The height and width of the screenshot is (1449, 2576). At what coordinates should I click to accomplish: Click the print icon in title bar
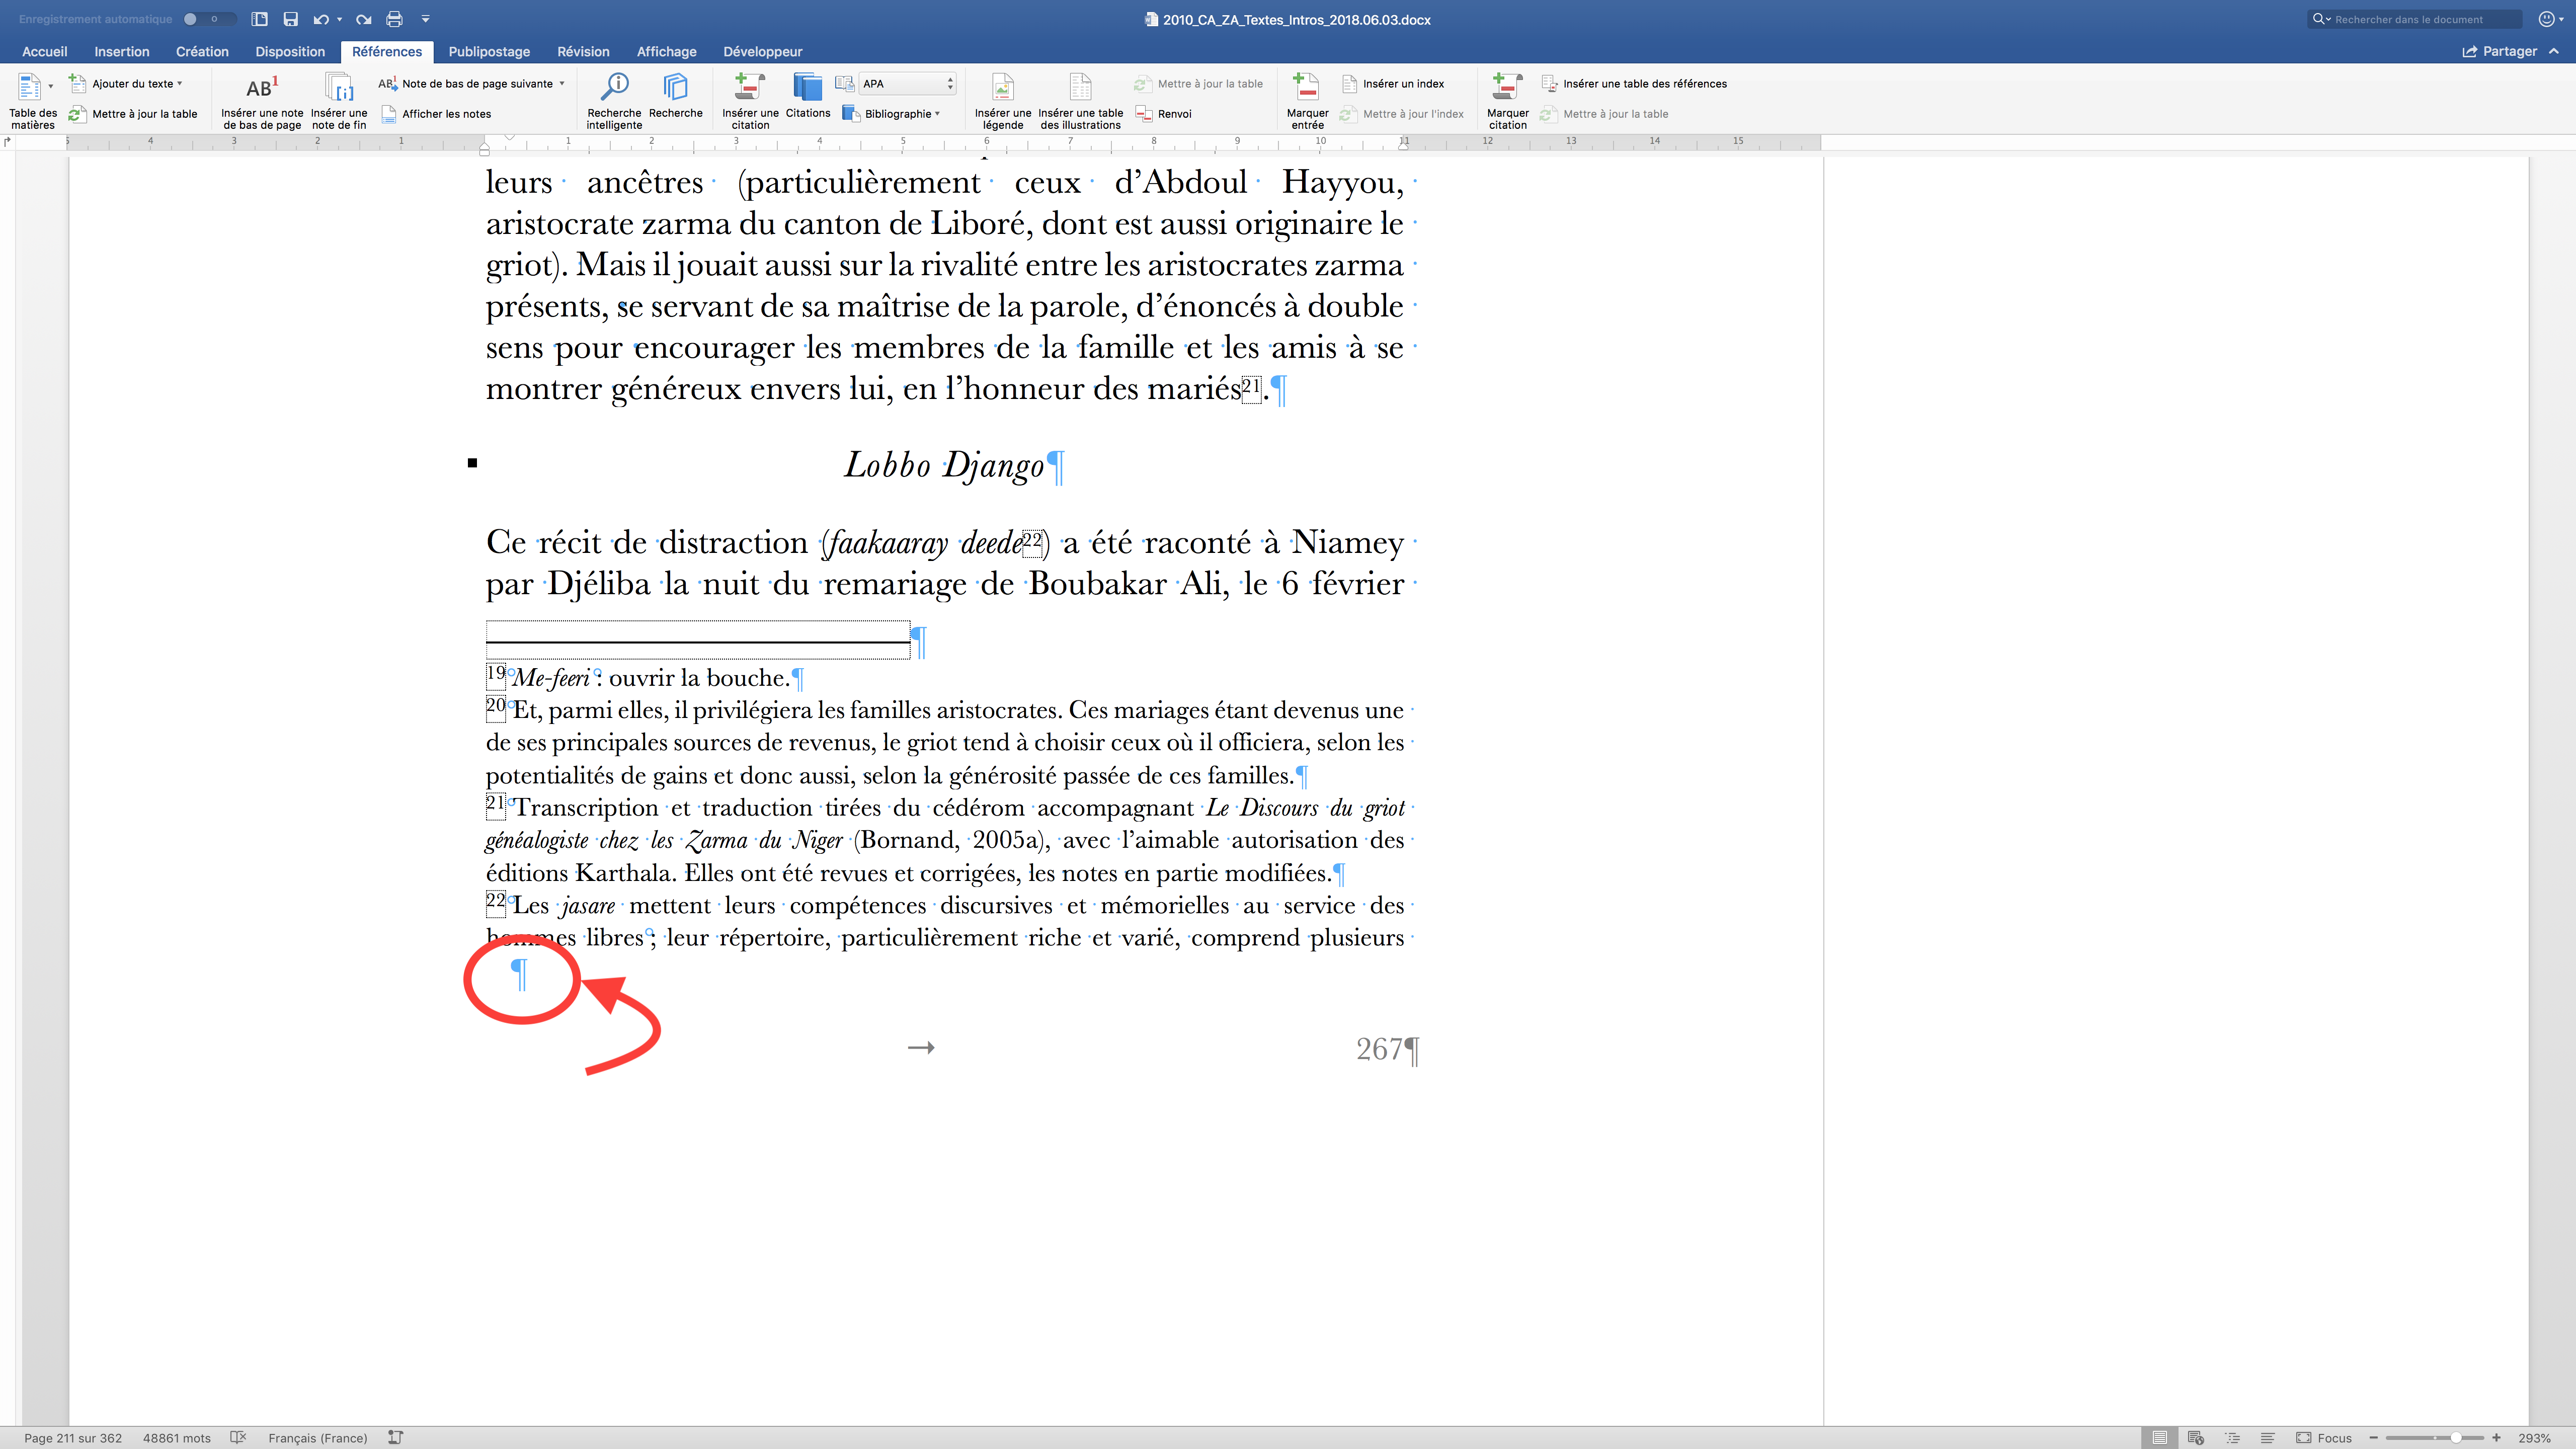pyautogui.click(x=394, y=19)
